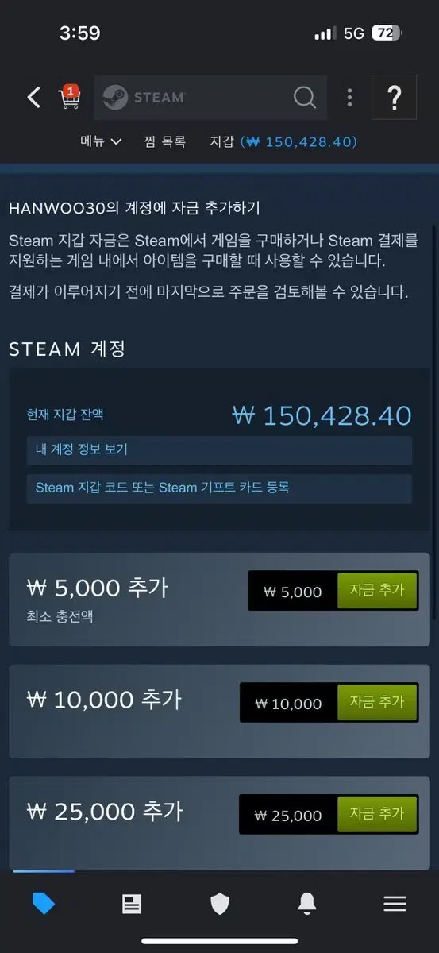Add ₩ 5,000 funds with 자금 추가
439x953 pixels.
tap(377, 591)
